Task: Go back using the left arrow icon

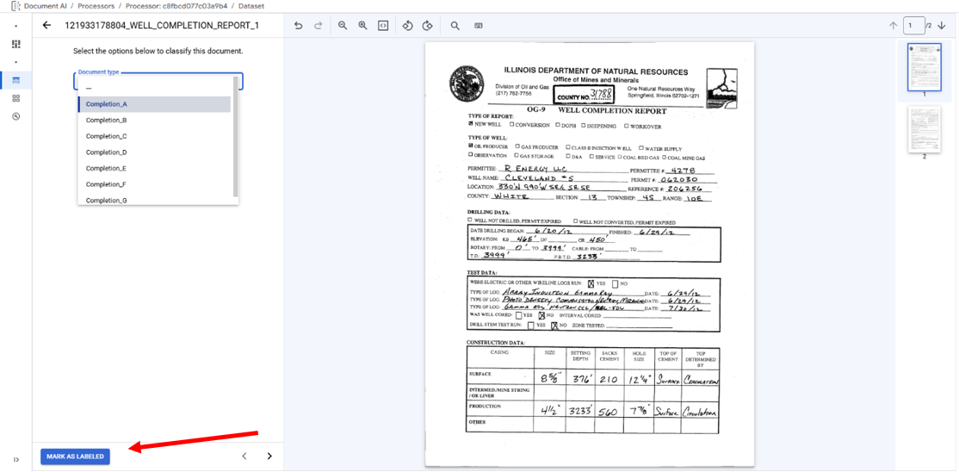Action: [x=46, y=26]
